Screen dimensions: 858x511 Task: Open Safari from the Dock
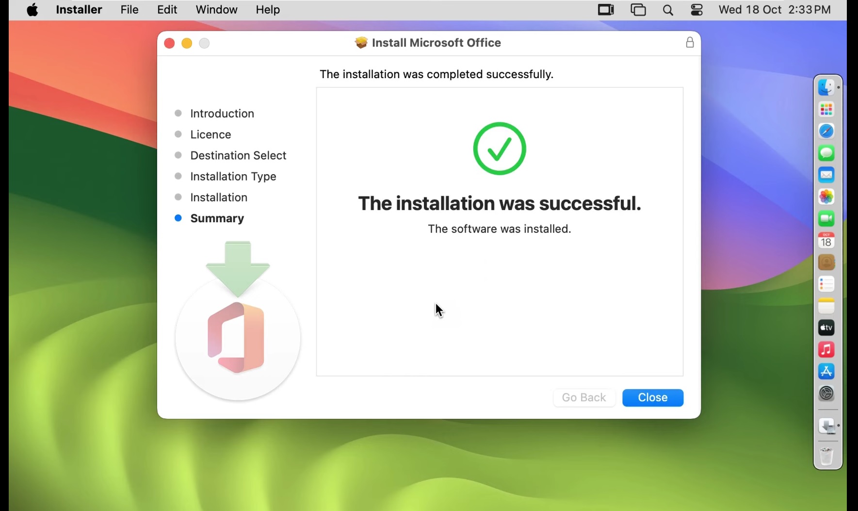[826, 131]
